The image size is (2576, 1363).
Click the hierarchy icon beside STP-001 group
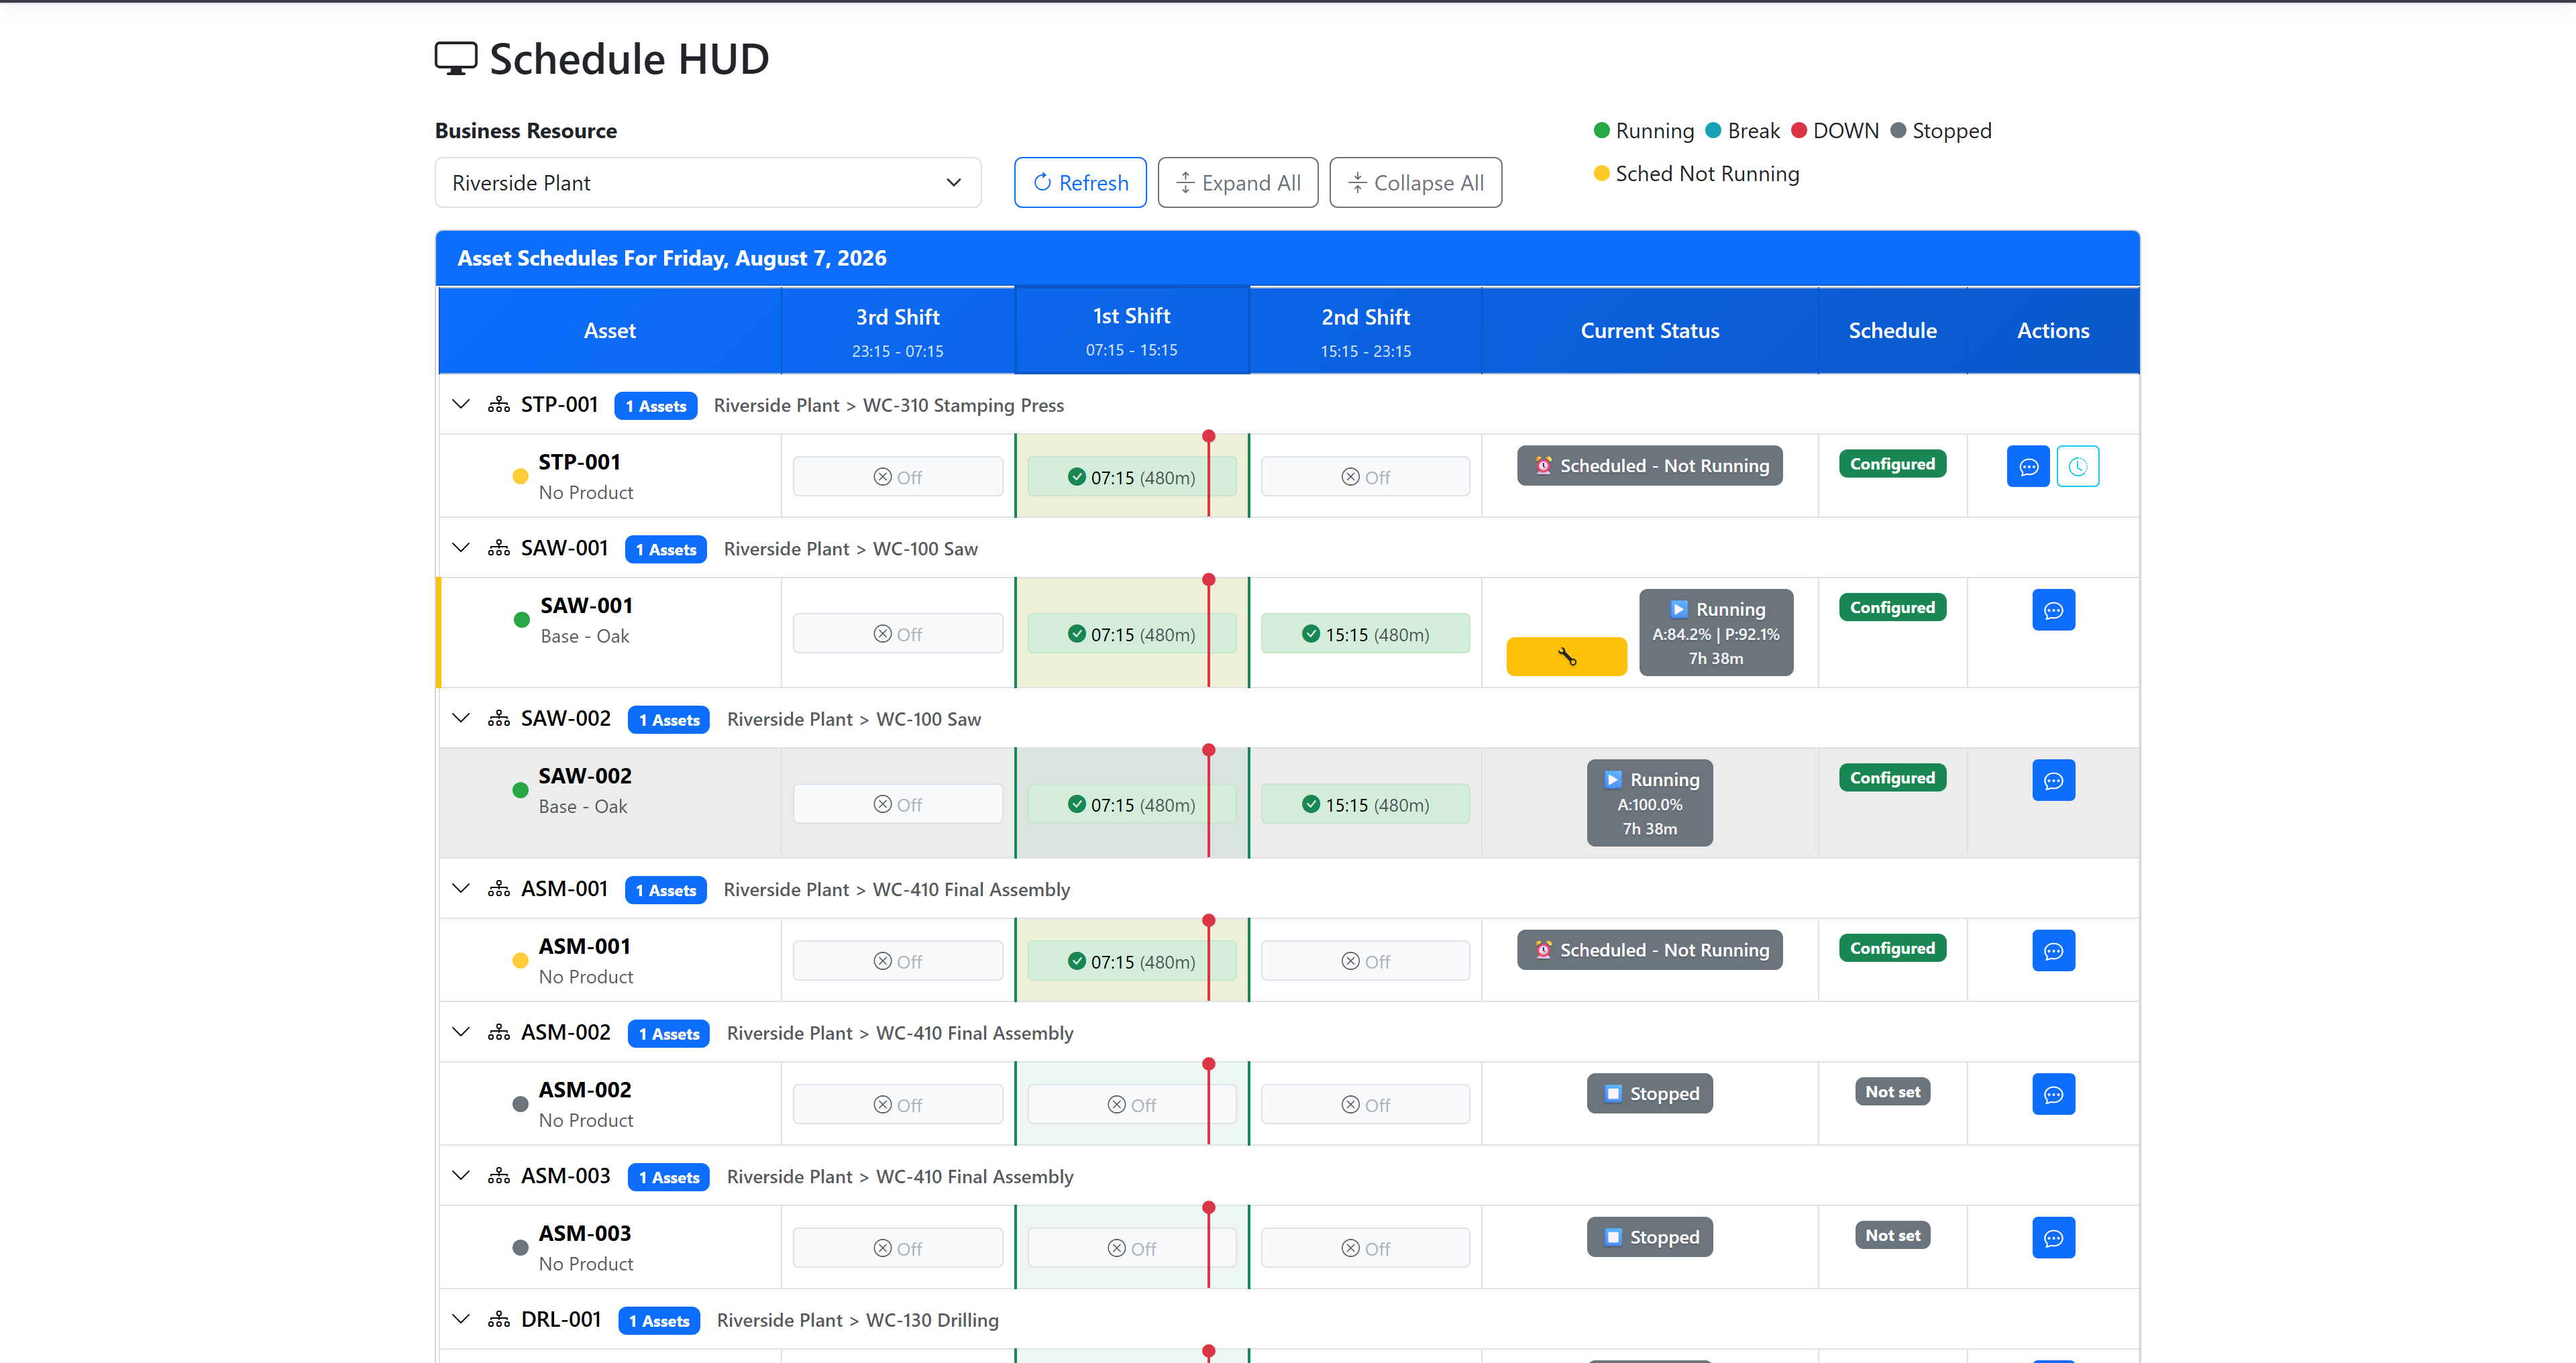tap(499, 405)
